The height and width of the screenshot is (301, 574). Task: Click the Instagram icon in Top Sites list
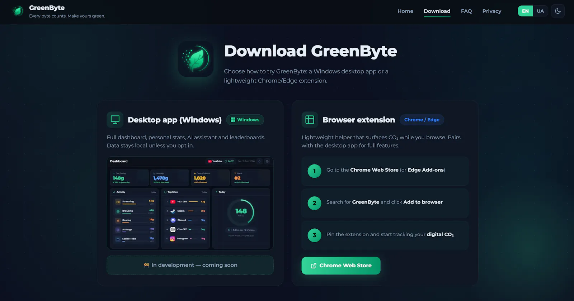pyautogui.click(x=173, y=239)
